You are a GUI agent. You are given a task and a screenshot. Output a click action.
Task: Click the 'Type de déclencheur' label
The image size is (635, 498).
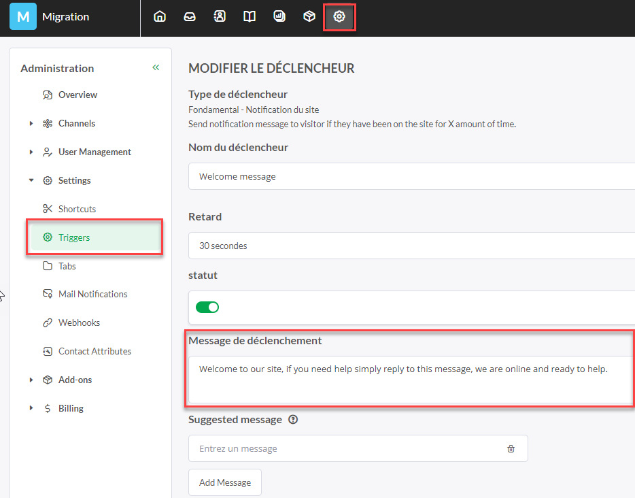[x=238, y=95]
